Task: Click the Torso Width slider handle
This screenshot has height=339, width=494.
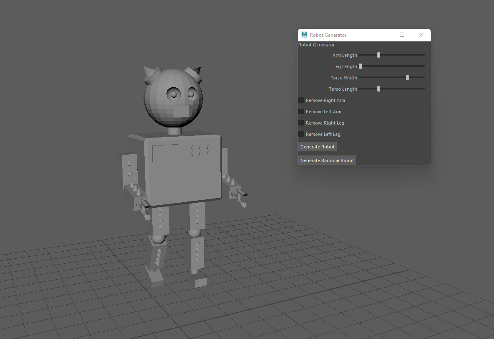Action: point(407,77)
